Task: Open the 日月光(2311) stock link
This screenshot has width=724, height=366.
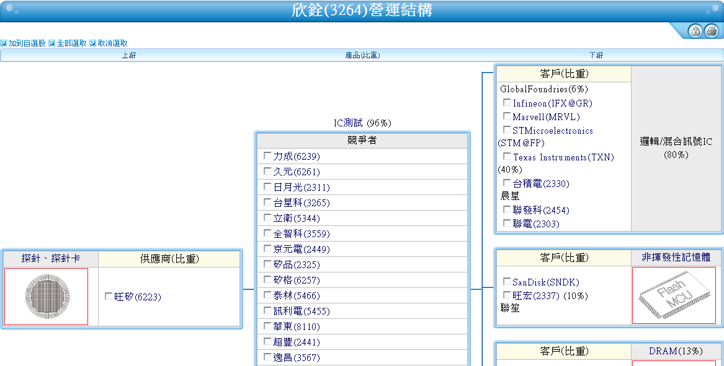Action: (x=302, y=187)
